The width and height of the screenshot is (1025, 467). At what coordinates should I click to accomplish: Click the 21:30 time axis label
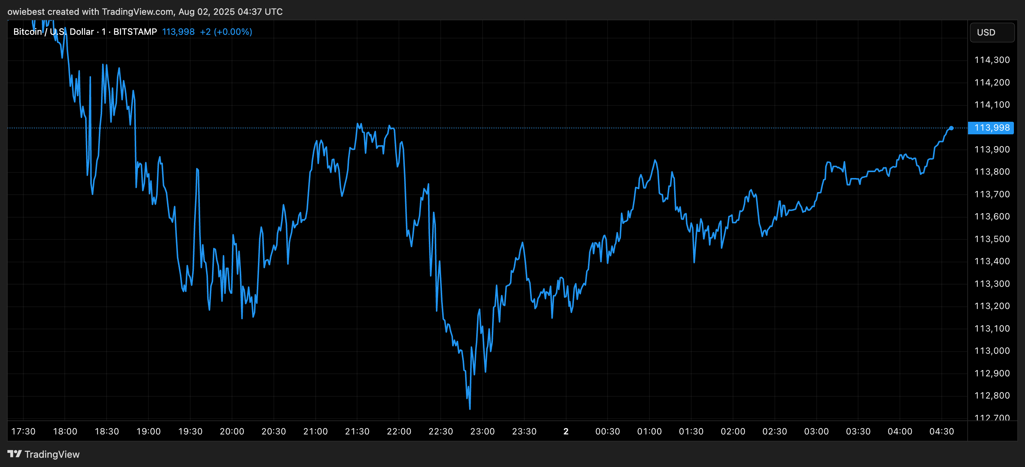coord(357,431)
